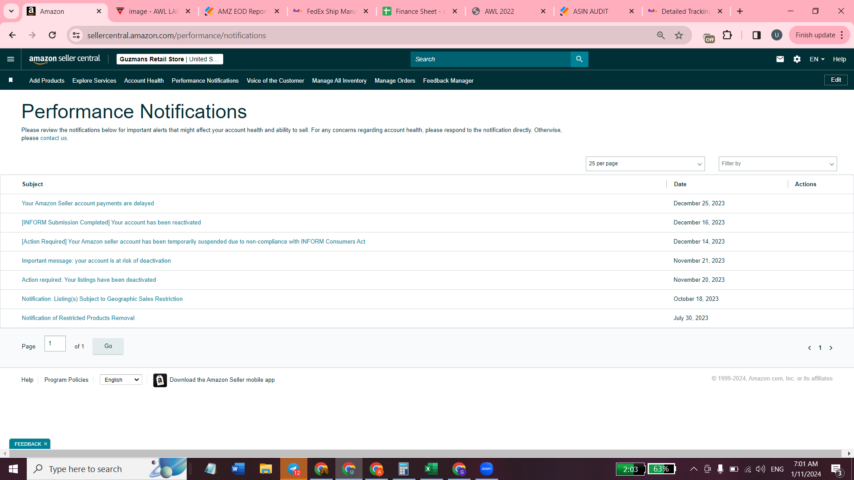Open File Explorer from the taskbar
Image resolution: width=854 pixels, height=480 pixels.
[266, 469]
